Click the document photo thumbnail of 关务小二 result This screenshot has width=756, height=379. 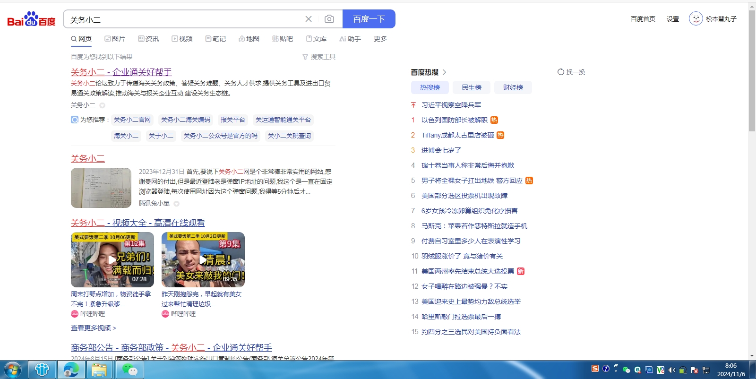[x=101, y=188]
